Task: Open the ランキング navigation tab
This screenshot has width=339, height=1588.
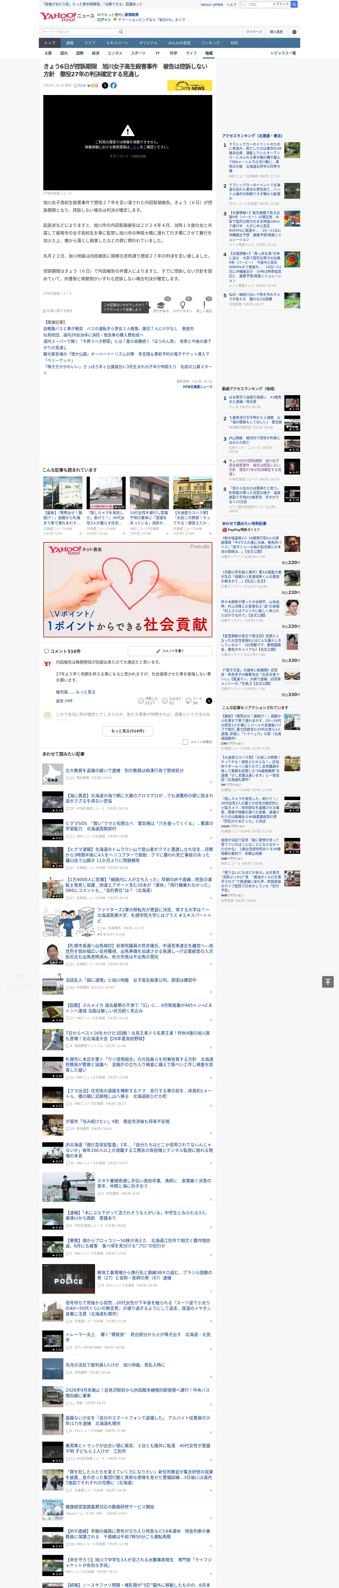Action: (x=210, y=43)
